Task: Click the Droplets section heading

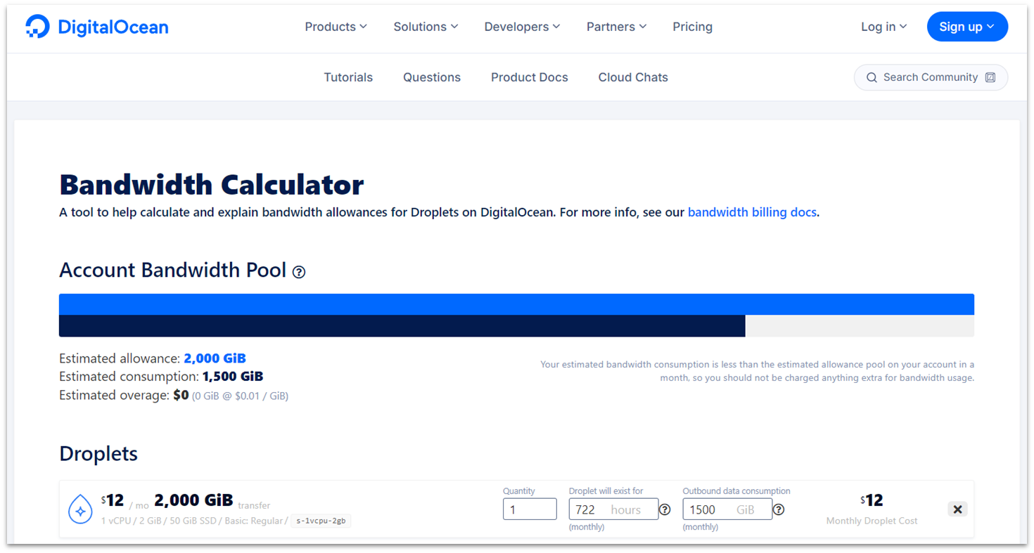Action: click(98, 454)
